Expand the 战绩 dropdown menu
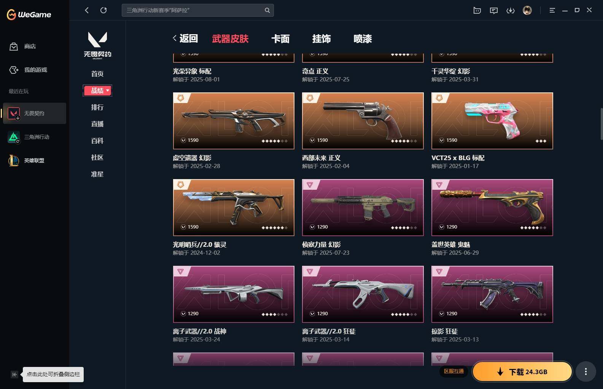The height and width of the screenshot is (389, 603). click(x=97, y=91)
